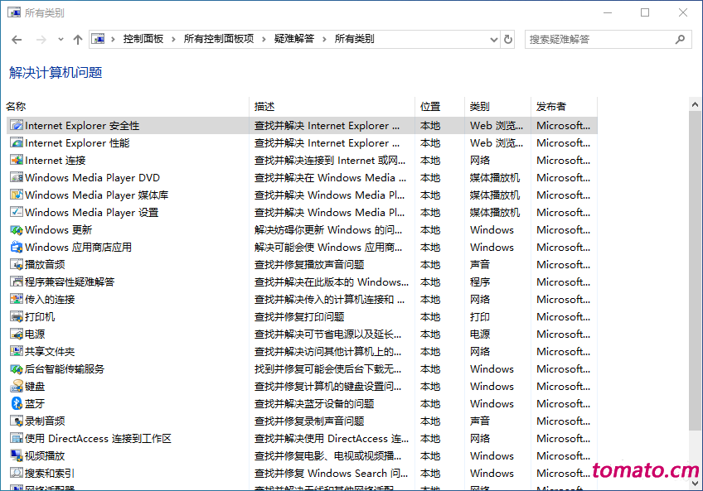Click the 后台智能传输服务 icon

pyautogui.click(x=17, y=369)
